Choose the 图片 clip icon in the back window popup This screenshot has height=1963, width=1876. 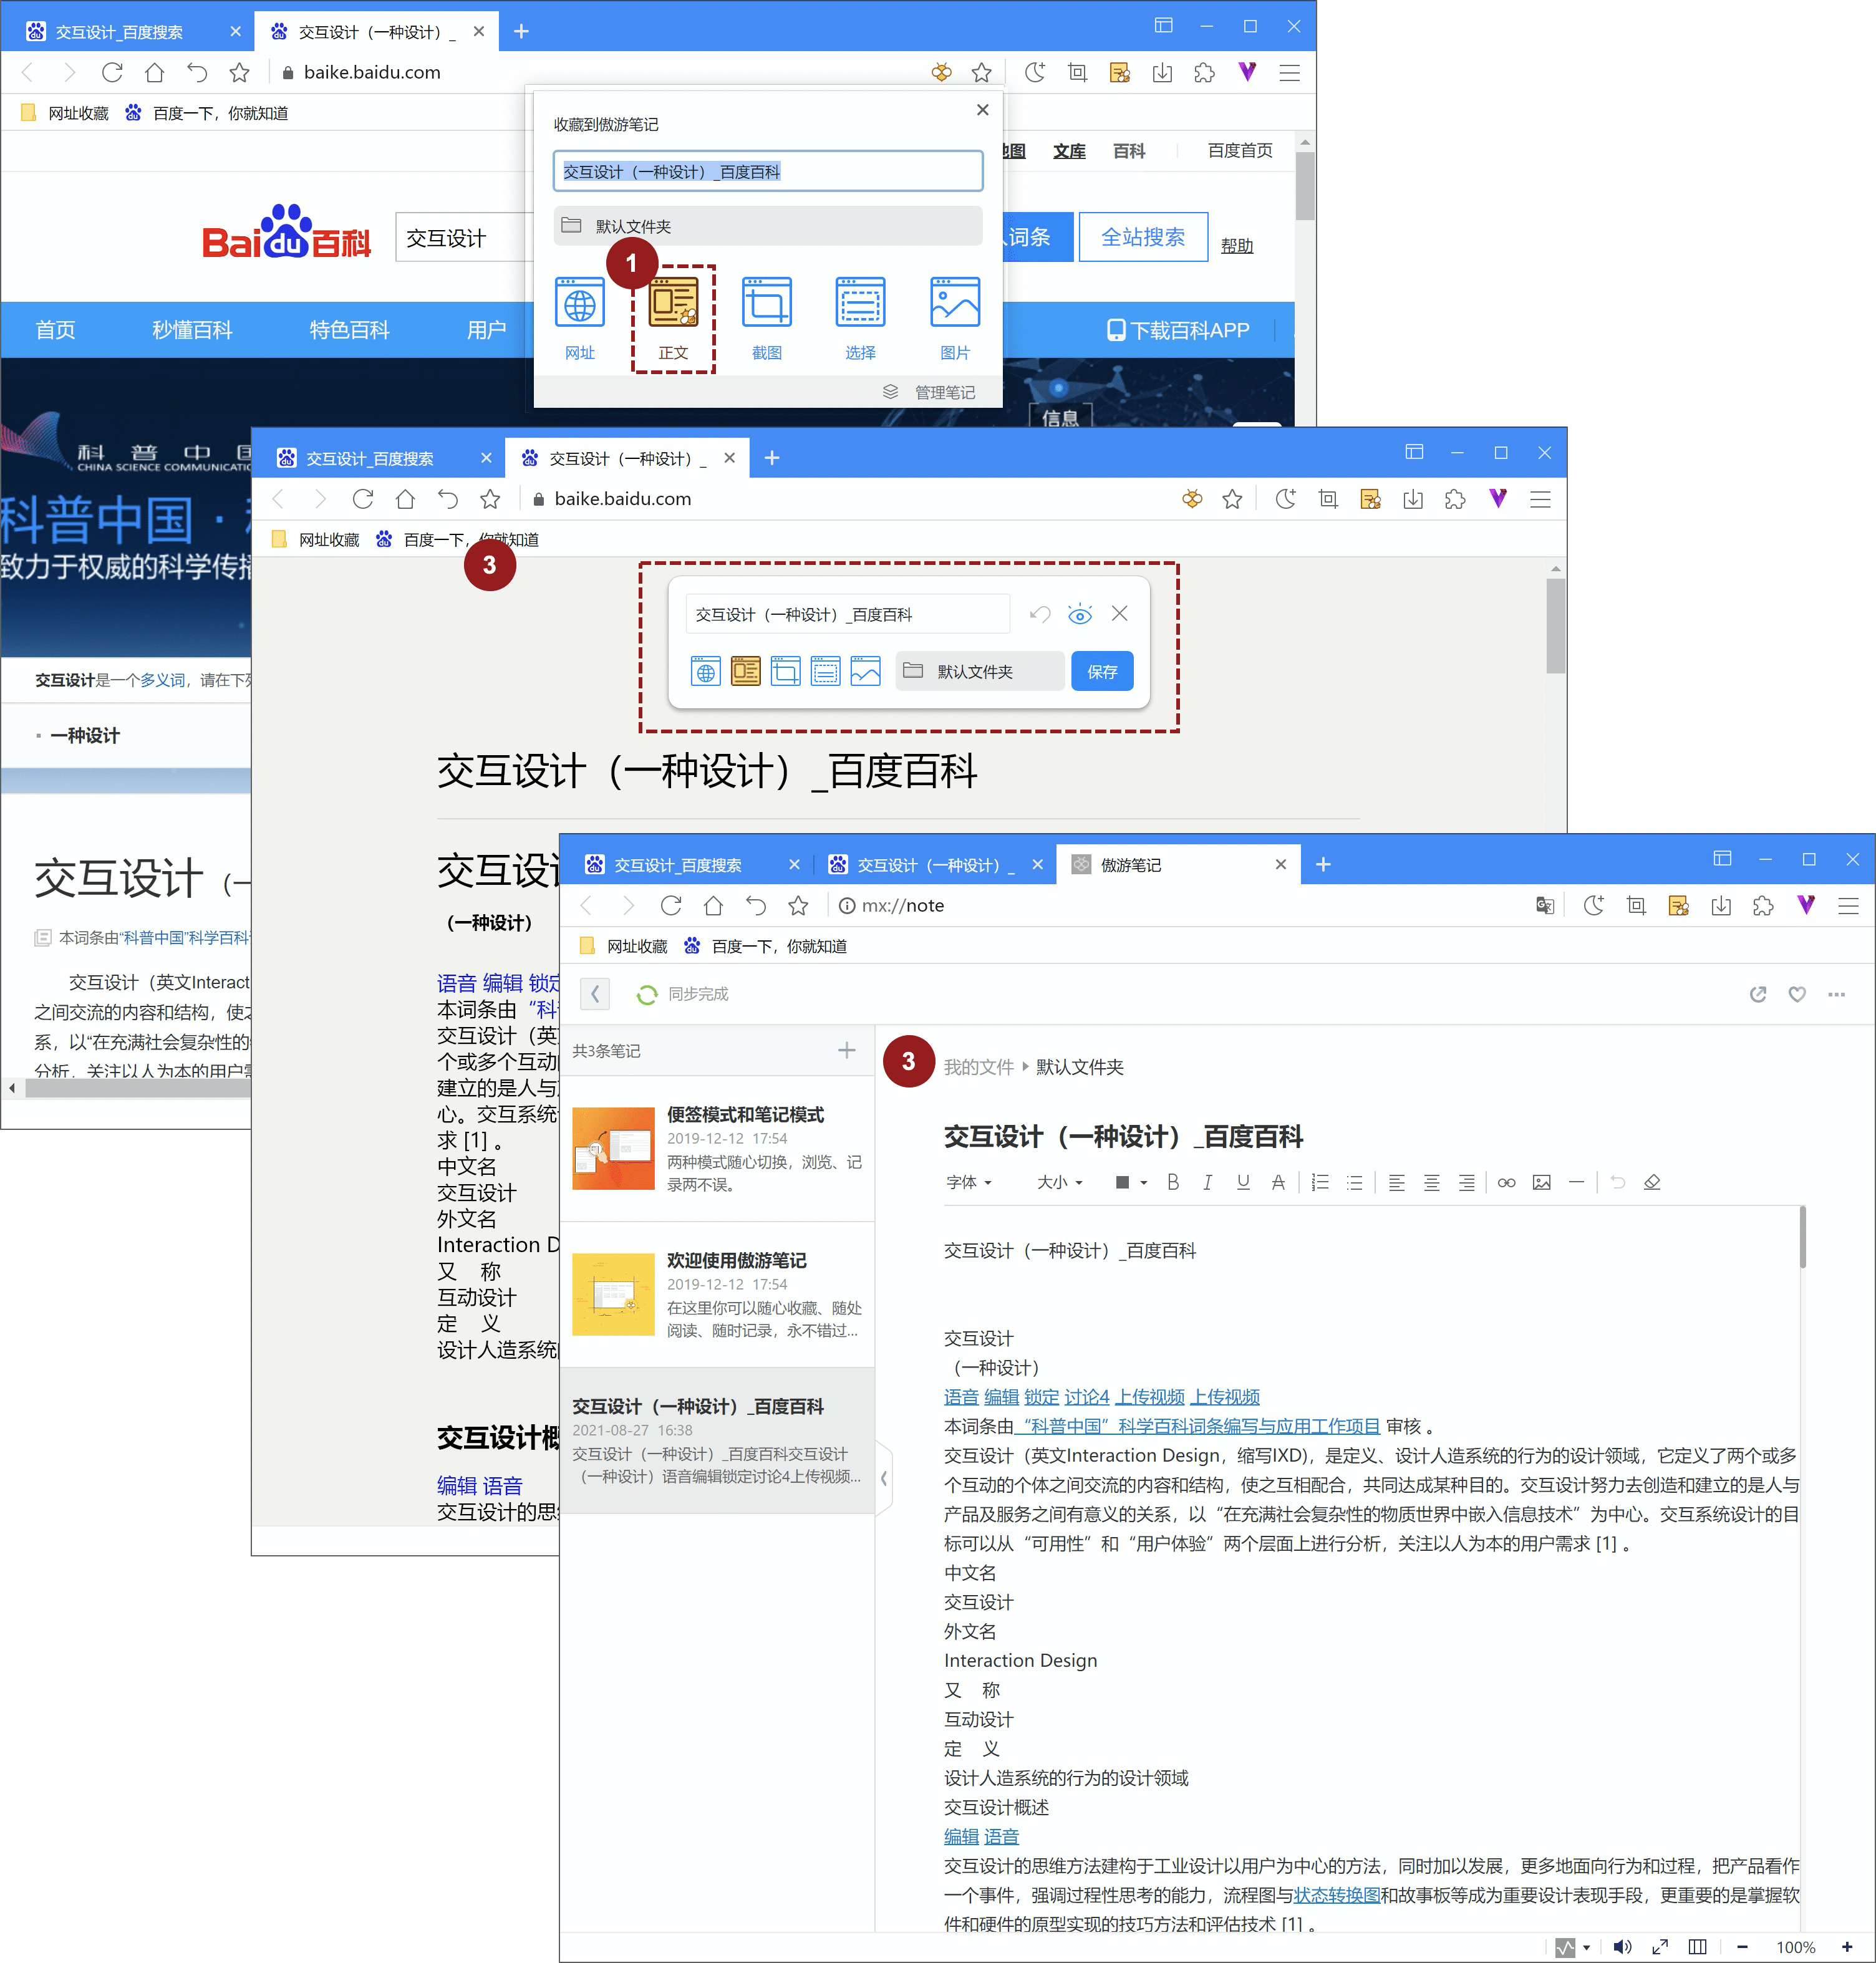coord(955,303)
